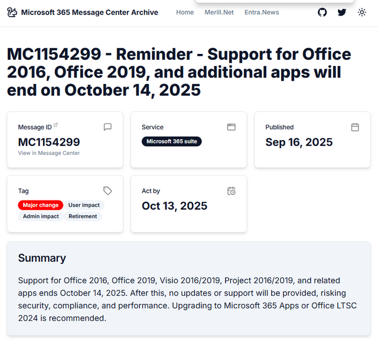378x343 pixels.
Task: Click the Sep 16, 2025 published date
Action: tap(299, 142)
